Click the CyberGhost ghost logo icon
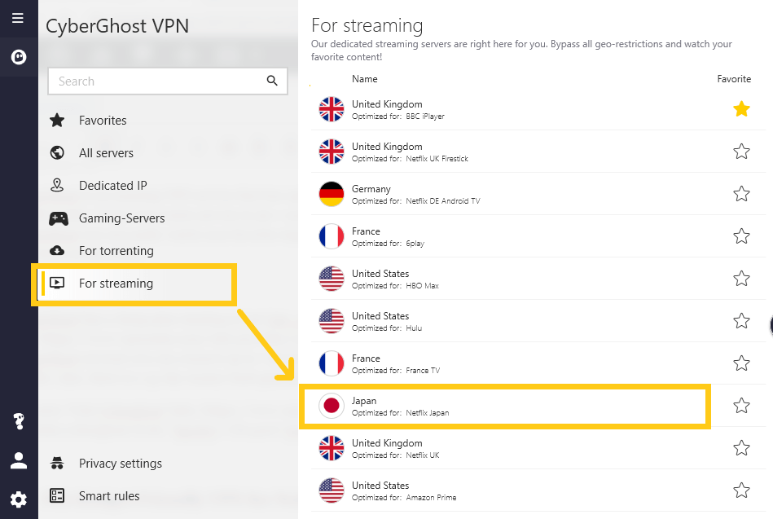This screenshot has height=519, width=773. point(18,58)
